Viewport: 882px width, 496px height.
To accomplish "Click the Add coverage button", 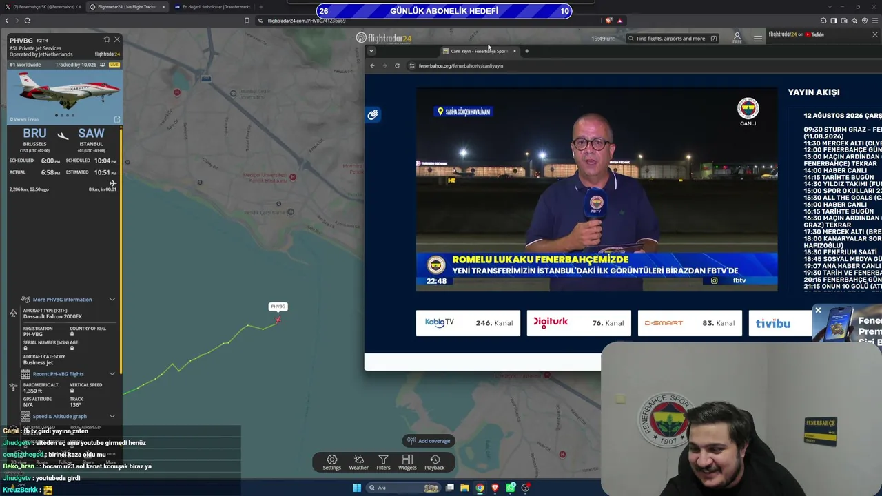I will [429, 441].
